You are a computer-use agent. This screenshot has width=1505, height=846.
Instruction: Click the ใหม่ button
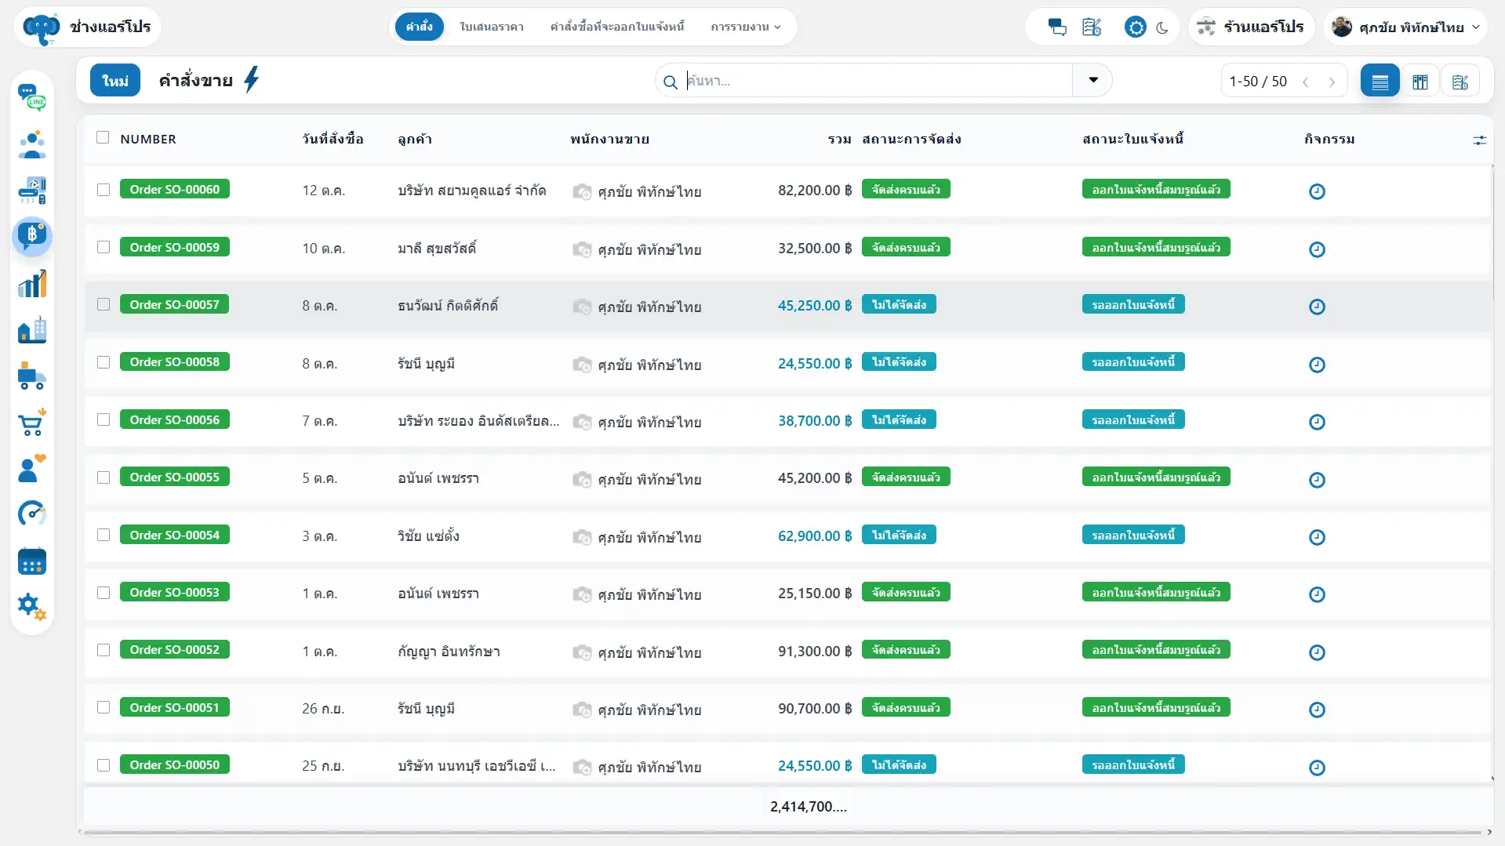coord(115,81)
